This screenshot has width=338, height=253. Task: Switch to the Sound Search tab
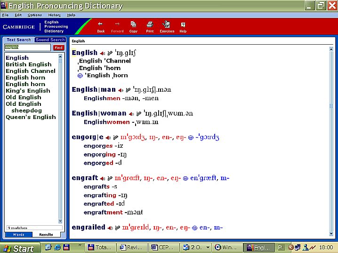(x=50, y=40)
